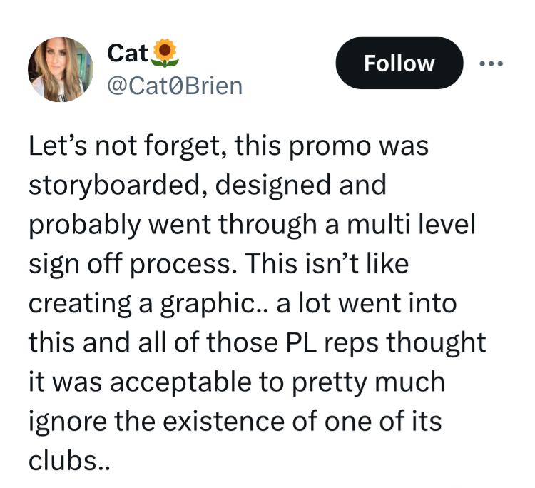Open the @Cat0Brien handle link
The width and height of the screenshot is (535, 488).
pos(175,86)
